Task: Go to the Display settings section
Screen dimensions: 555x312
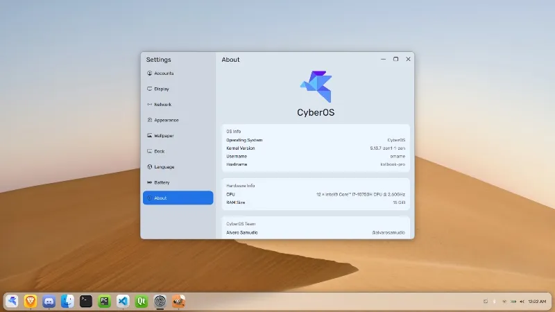Action: (161, 89)
